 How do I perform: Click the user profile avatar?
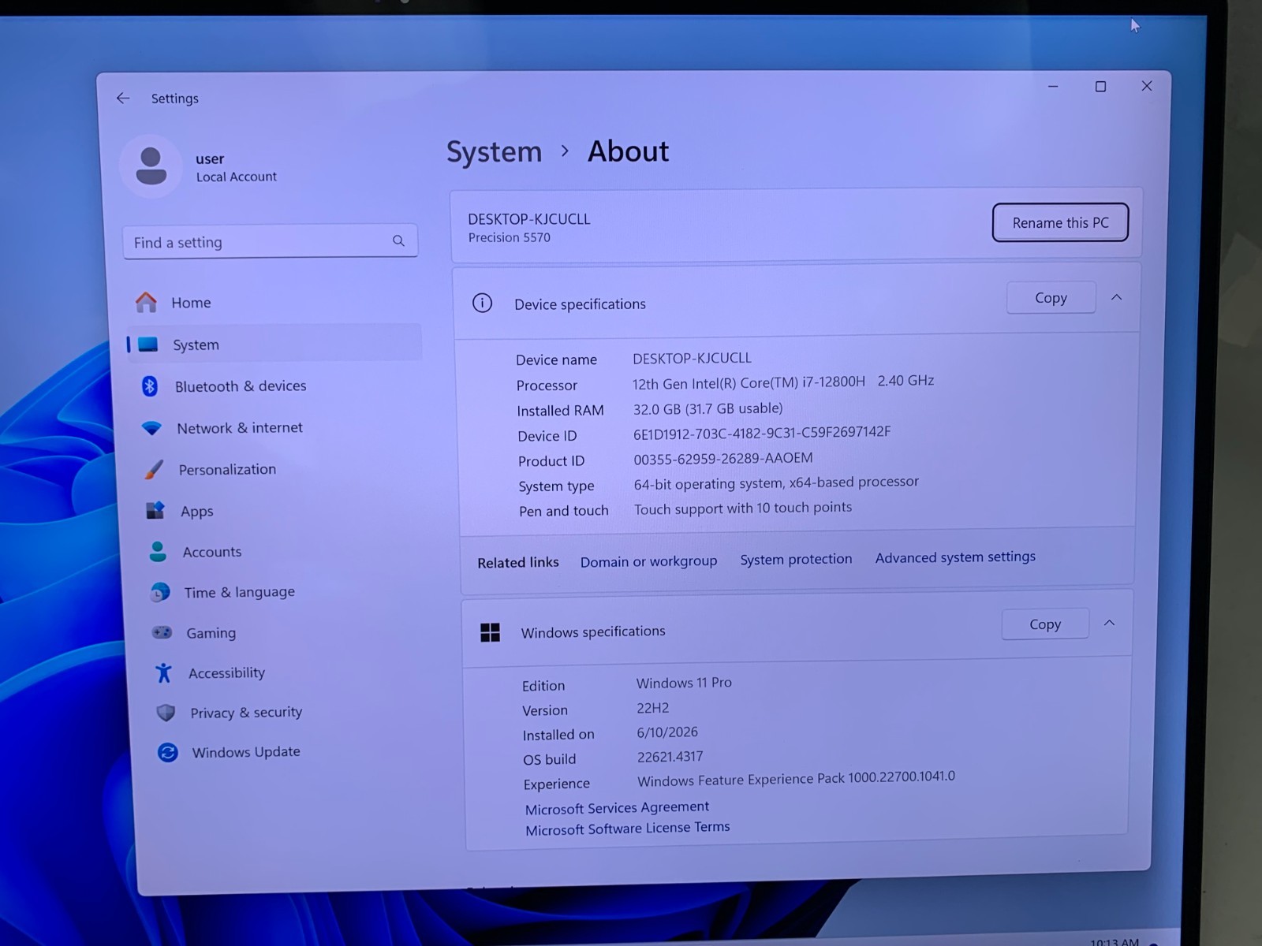pos(151,166)
